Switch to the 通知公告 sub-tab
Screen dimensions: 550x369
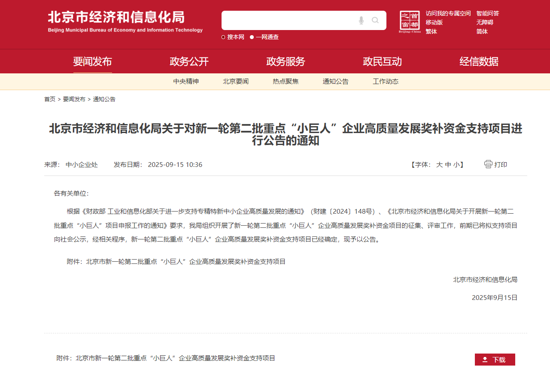335,82
